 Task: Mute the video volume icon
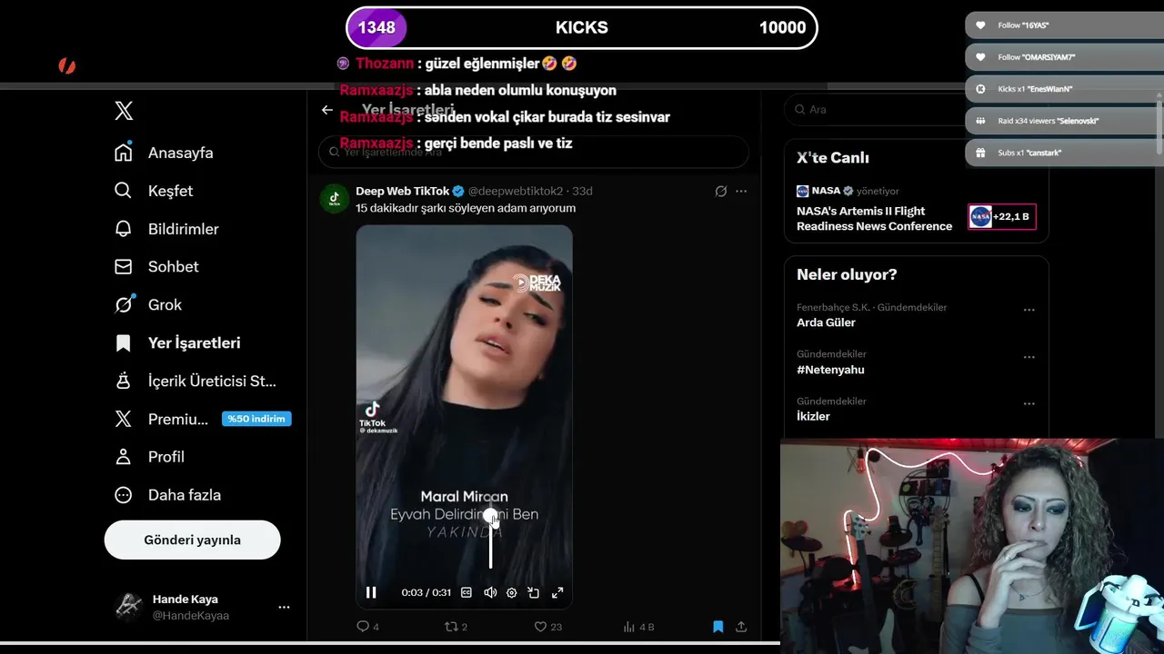click(490, 592)
